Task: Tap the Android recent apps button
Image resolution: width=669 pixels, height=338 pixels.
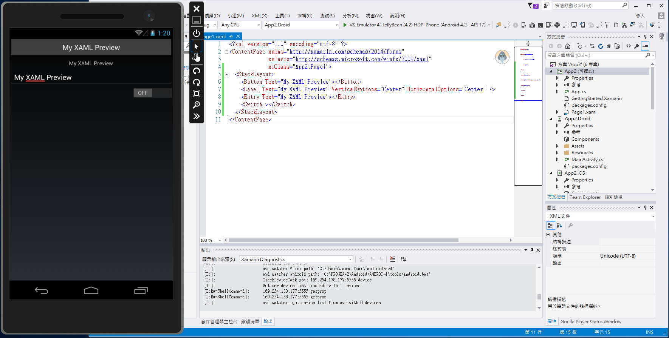Action: [141, 290]
